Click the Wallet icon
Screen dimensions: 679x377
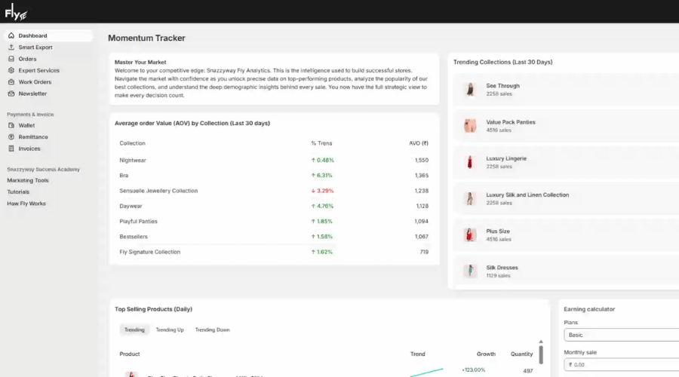pyautogui.click(x=11, y=125)
